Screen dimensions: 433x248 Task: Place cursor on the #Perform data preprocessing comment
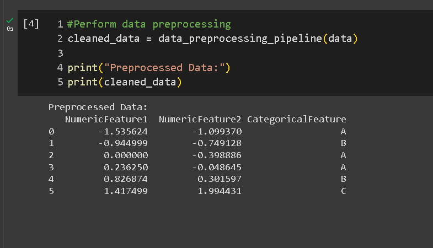coord(149,24)
